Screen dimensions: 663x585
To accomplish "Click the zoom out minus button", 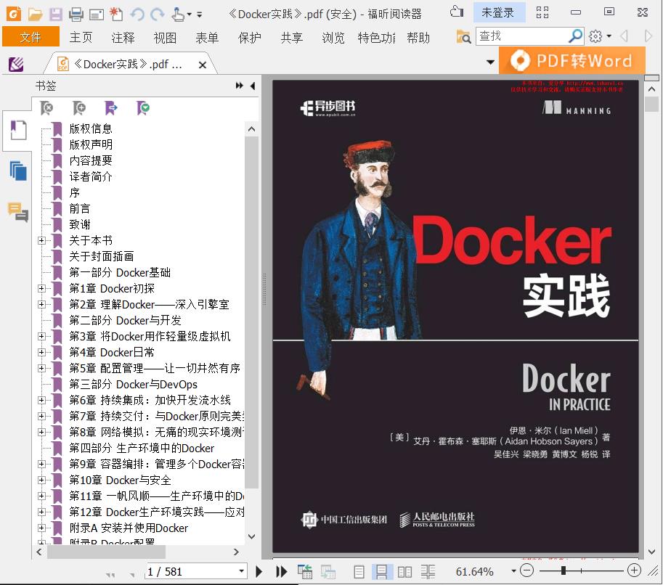I will [x=527, y=571].
